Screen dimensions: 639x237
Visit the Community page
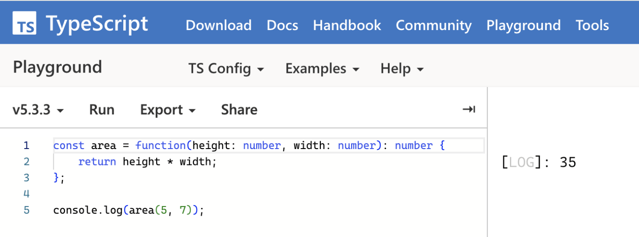coord(434,25)
